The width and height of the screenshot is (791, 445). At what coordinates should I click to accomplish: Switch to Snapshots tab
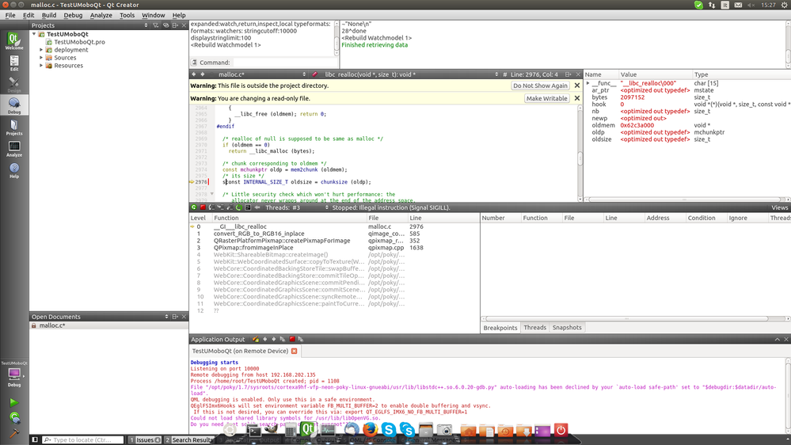567,328
